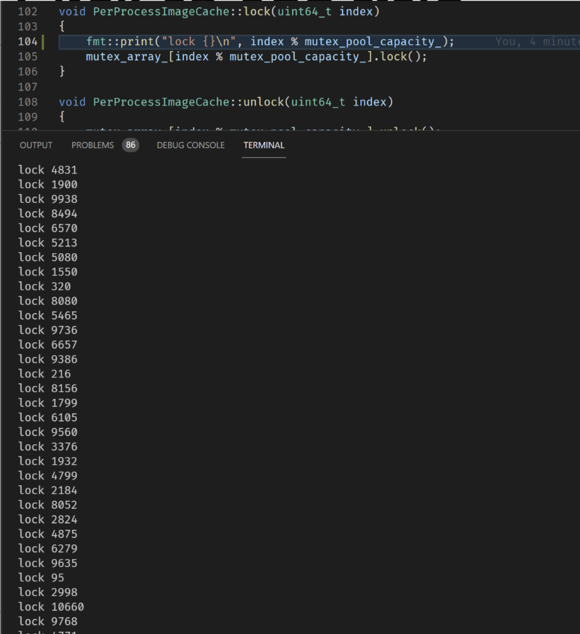Click terminal line 'lock 9938'
Screen dimensions: 580x634
(47, 199)
